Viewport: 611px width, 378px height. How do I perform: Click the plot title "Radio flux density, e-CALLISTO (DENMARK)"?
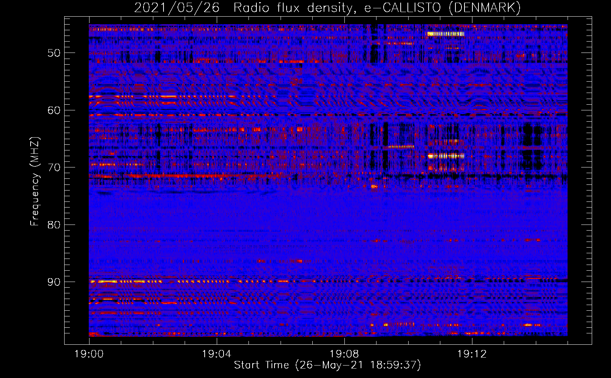377,8
